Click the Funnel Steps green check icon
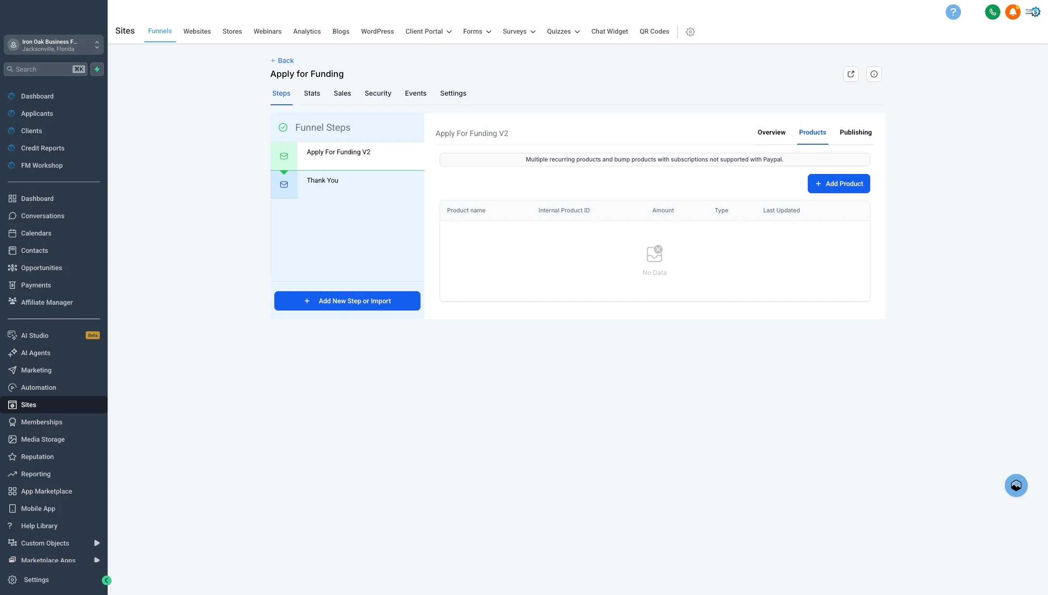Image resolution: width=1048 pixels, height=595 pixels. pos(283,127)
